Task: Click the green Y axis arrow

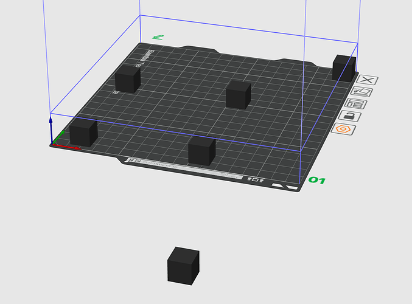Action: pos(58,137)
